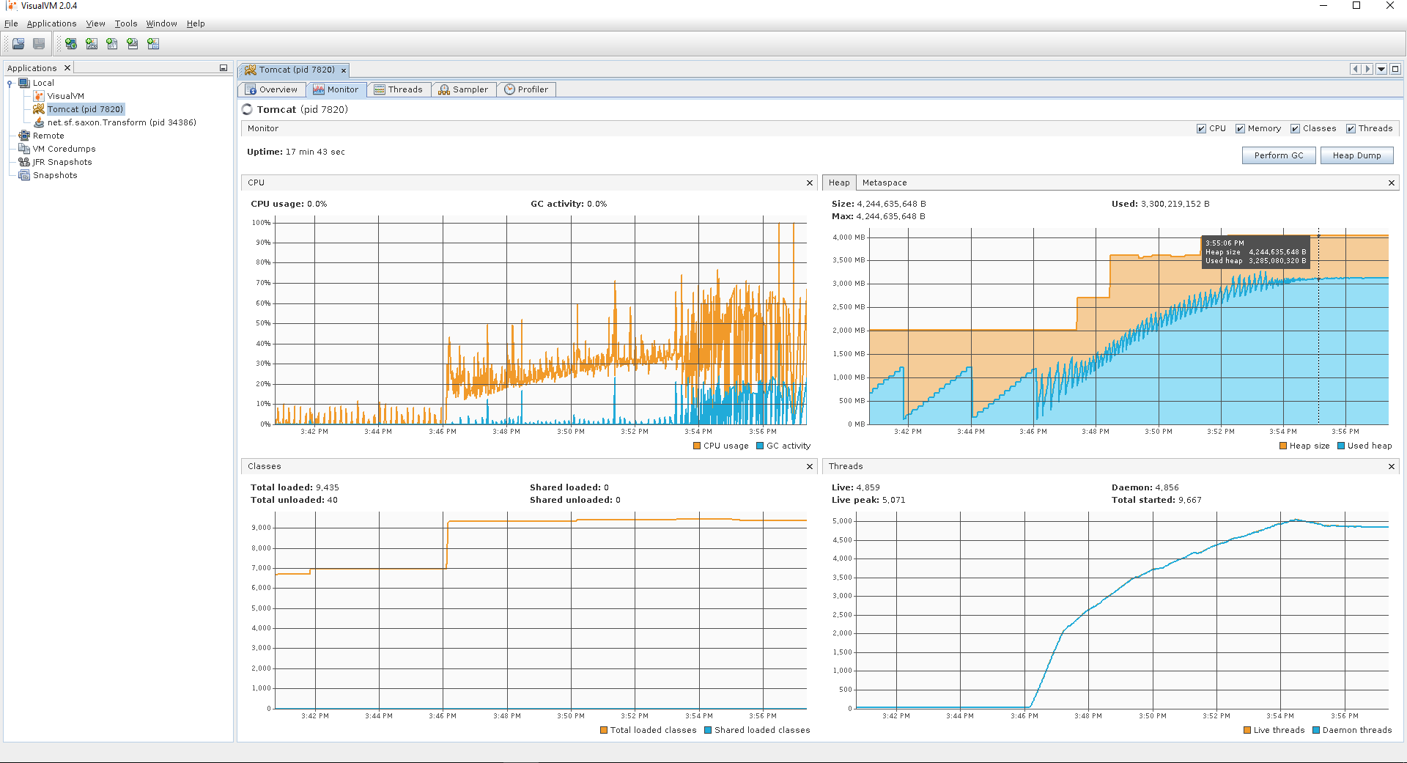Click the Perform GC button
The image size is (1407, 763).
point(1279,155)
